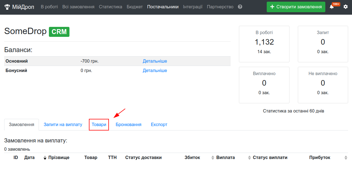Open notifications bell with 100+ badge

click(x=332, y=7)
